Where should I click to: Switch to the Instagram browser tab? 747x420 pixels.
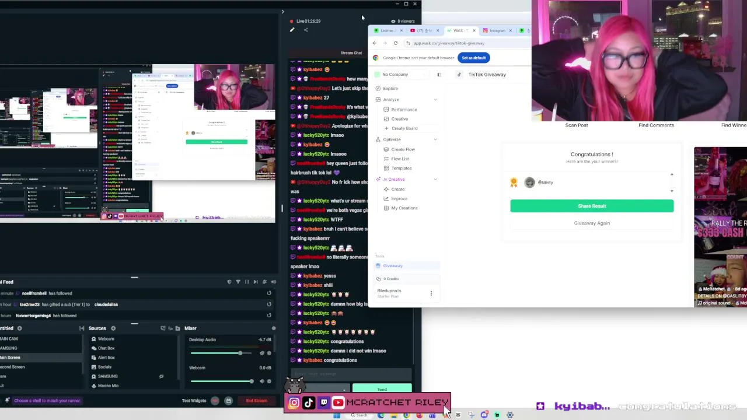(497, 30)
